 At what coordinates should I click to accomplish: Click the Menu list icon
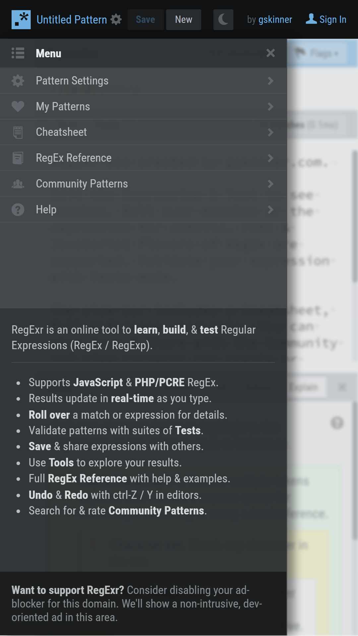coord(18,53)
